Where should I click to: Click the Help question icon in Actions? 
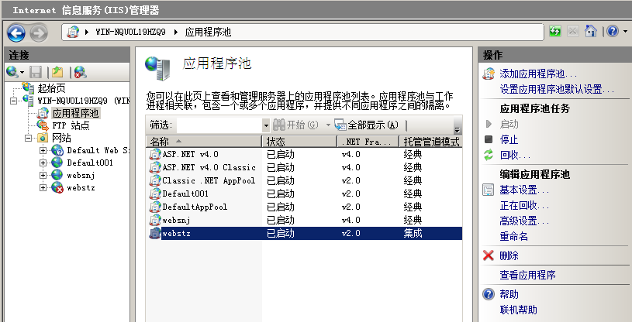[489, 294]
